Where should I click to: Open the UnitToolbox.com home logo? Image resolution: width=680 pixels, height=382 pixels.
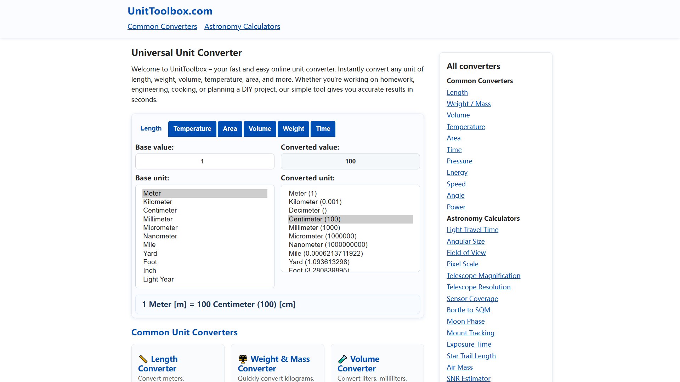[x=170, y=11]
